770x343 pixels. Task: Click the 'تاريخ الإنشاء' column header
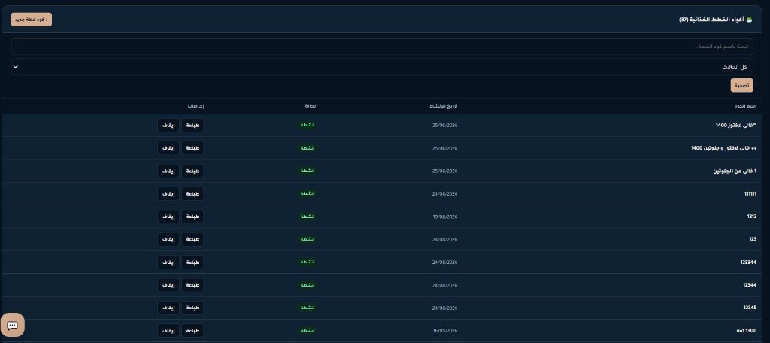(x=444, y=106)
